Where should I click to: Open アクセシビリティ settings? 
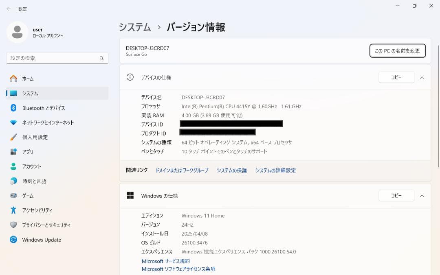(x=37, y=210)
